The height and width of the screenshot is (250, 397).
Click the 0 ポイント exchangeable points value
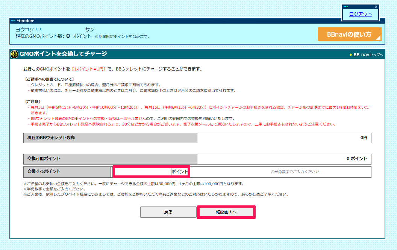click(x=357, y=159)
